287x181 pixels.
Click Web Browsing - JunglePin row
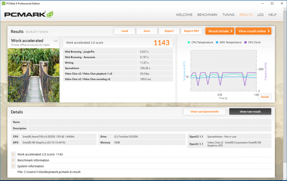tap(118, 52)
